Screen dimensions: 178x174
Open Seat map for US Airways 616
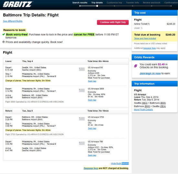click(92, 81)
